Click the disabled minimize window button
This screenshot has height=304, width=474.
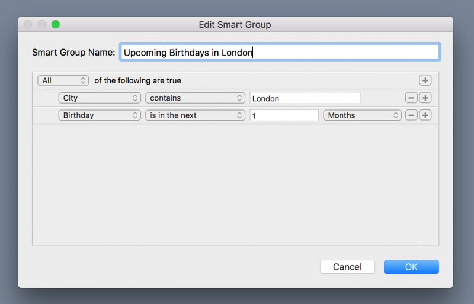(x=41, y=24)
